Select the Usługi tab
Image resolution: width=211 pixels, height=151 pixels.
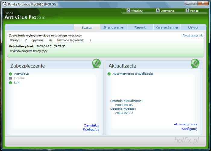193,27
